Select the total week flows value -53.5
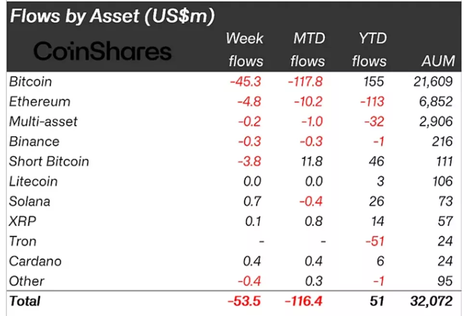469x316 pixels. coord(245,301)
